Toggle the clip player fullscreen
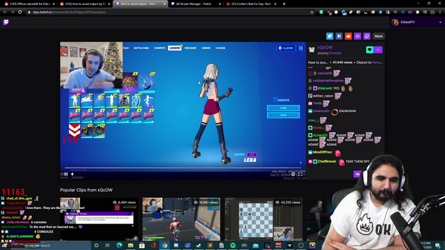445x250 pixels. point(300,174)
